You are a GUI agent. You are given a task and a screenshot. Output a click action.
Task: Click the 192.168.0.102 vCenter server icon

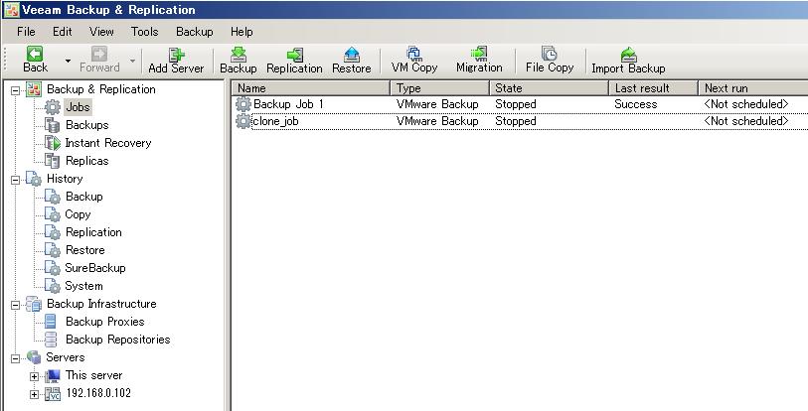coord(53,394)
